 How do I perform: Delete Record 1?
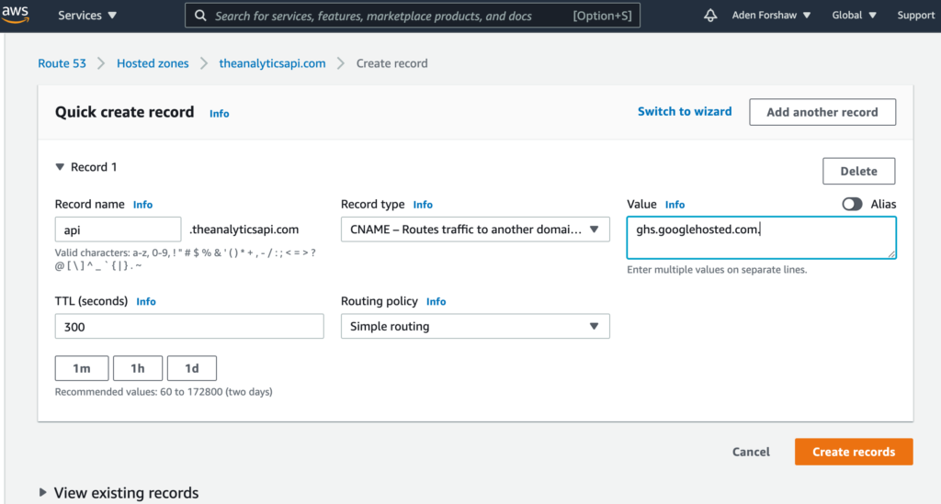point(857,171)
